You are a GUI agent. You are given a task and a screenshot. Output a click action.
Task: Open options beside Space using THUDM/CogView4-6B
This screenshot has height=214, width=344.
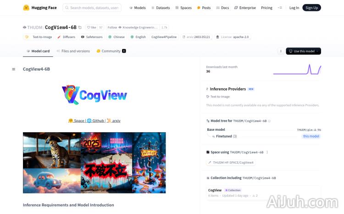coord(267,152)
